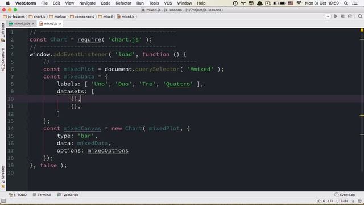Open the Apple menu
This screenshot has height=205, width=364.
tap(7, 3)
